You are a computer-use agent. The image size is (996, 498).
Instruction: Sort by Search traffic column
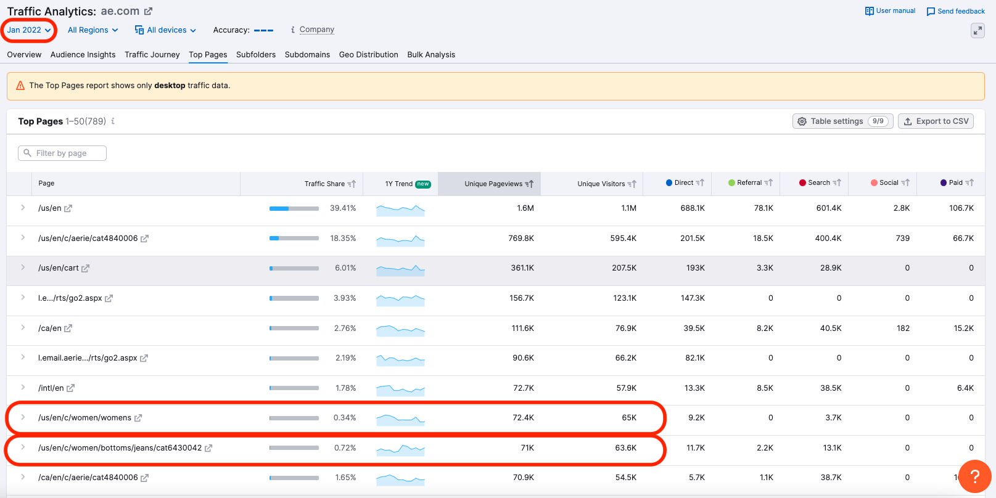(820, 182)
